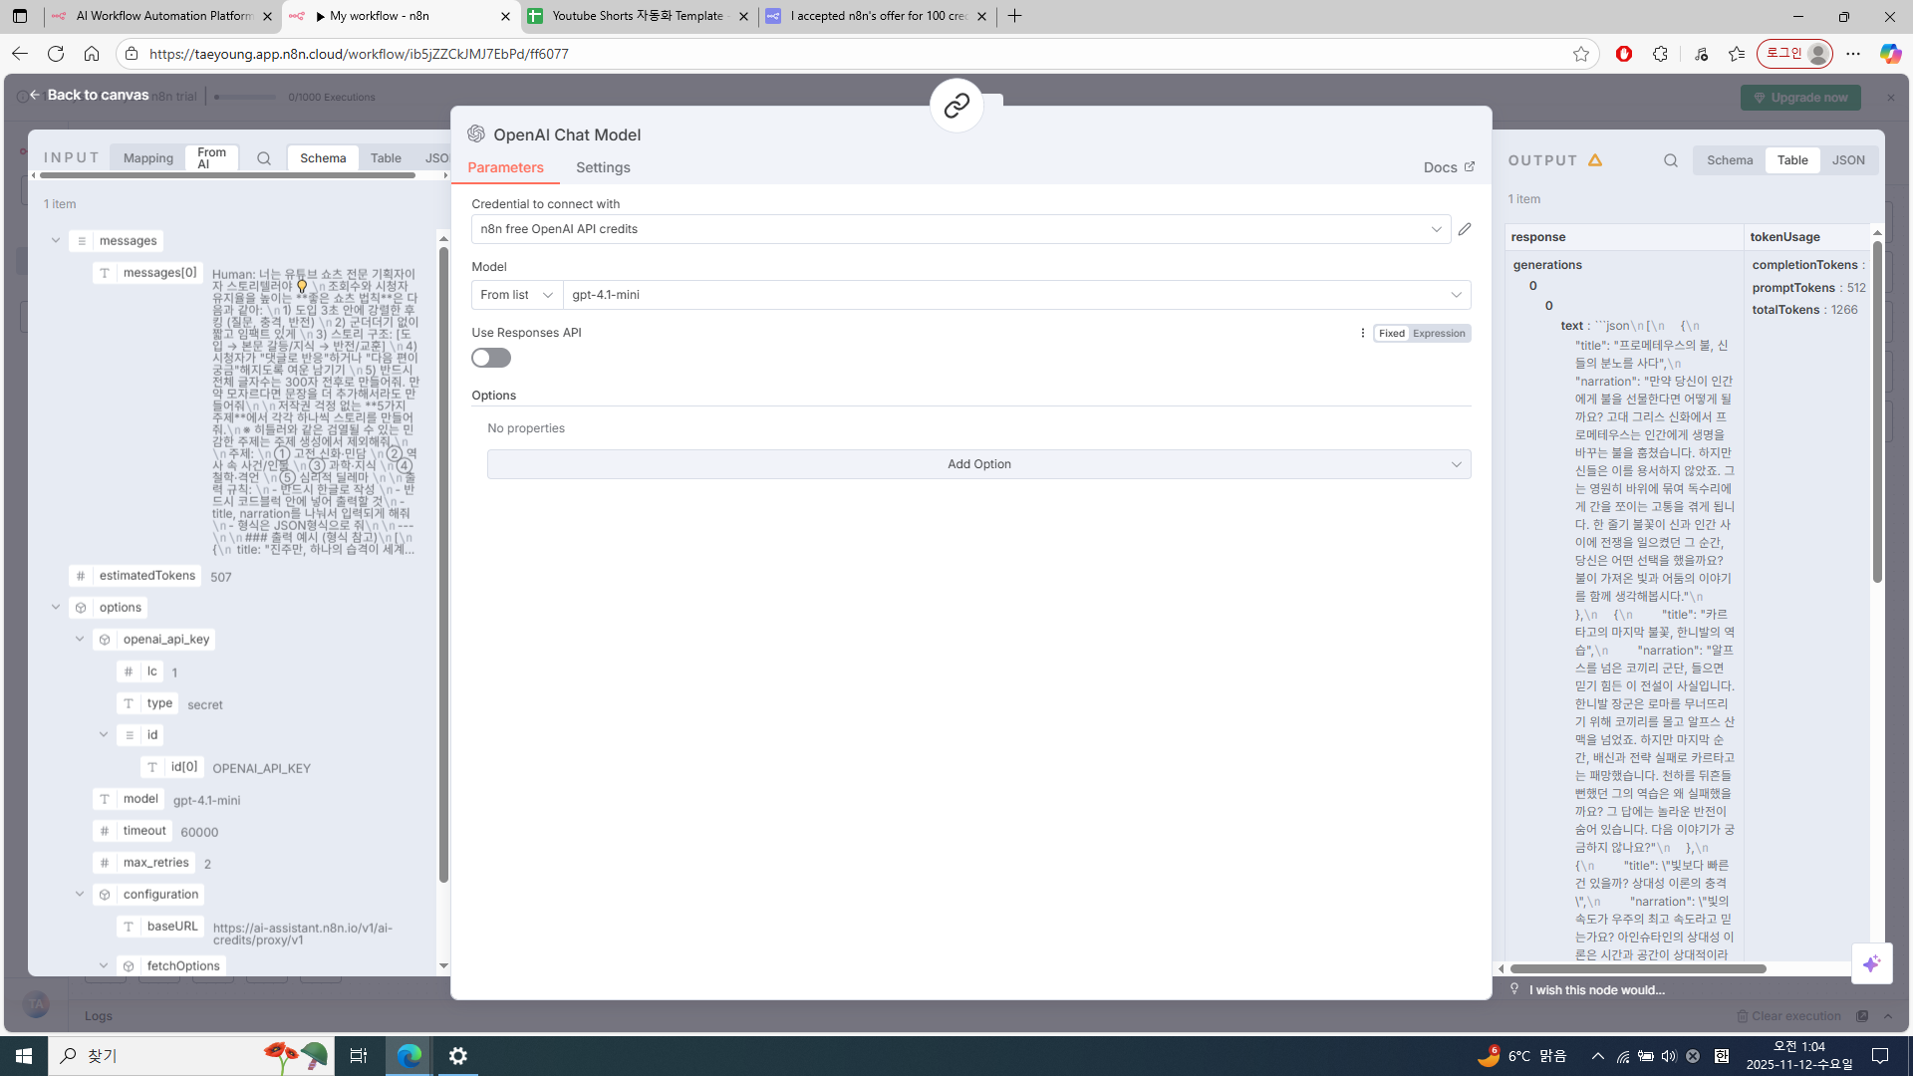
Task: Select the JSON output view tab
Action: point(1847,160)
